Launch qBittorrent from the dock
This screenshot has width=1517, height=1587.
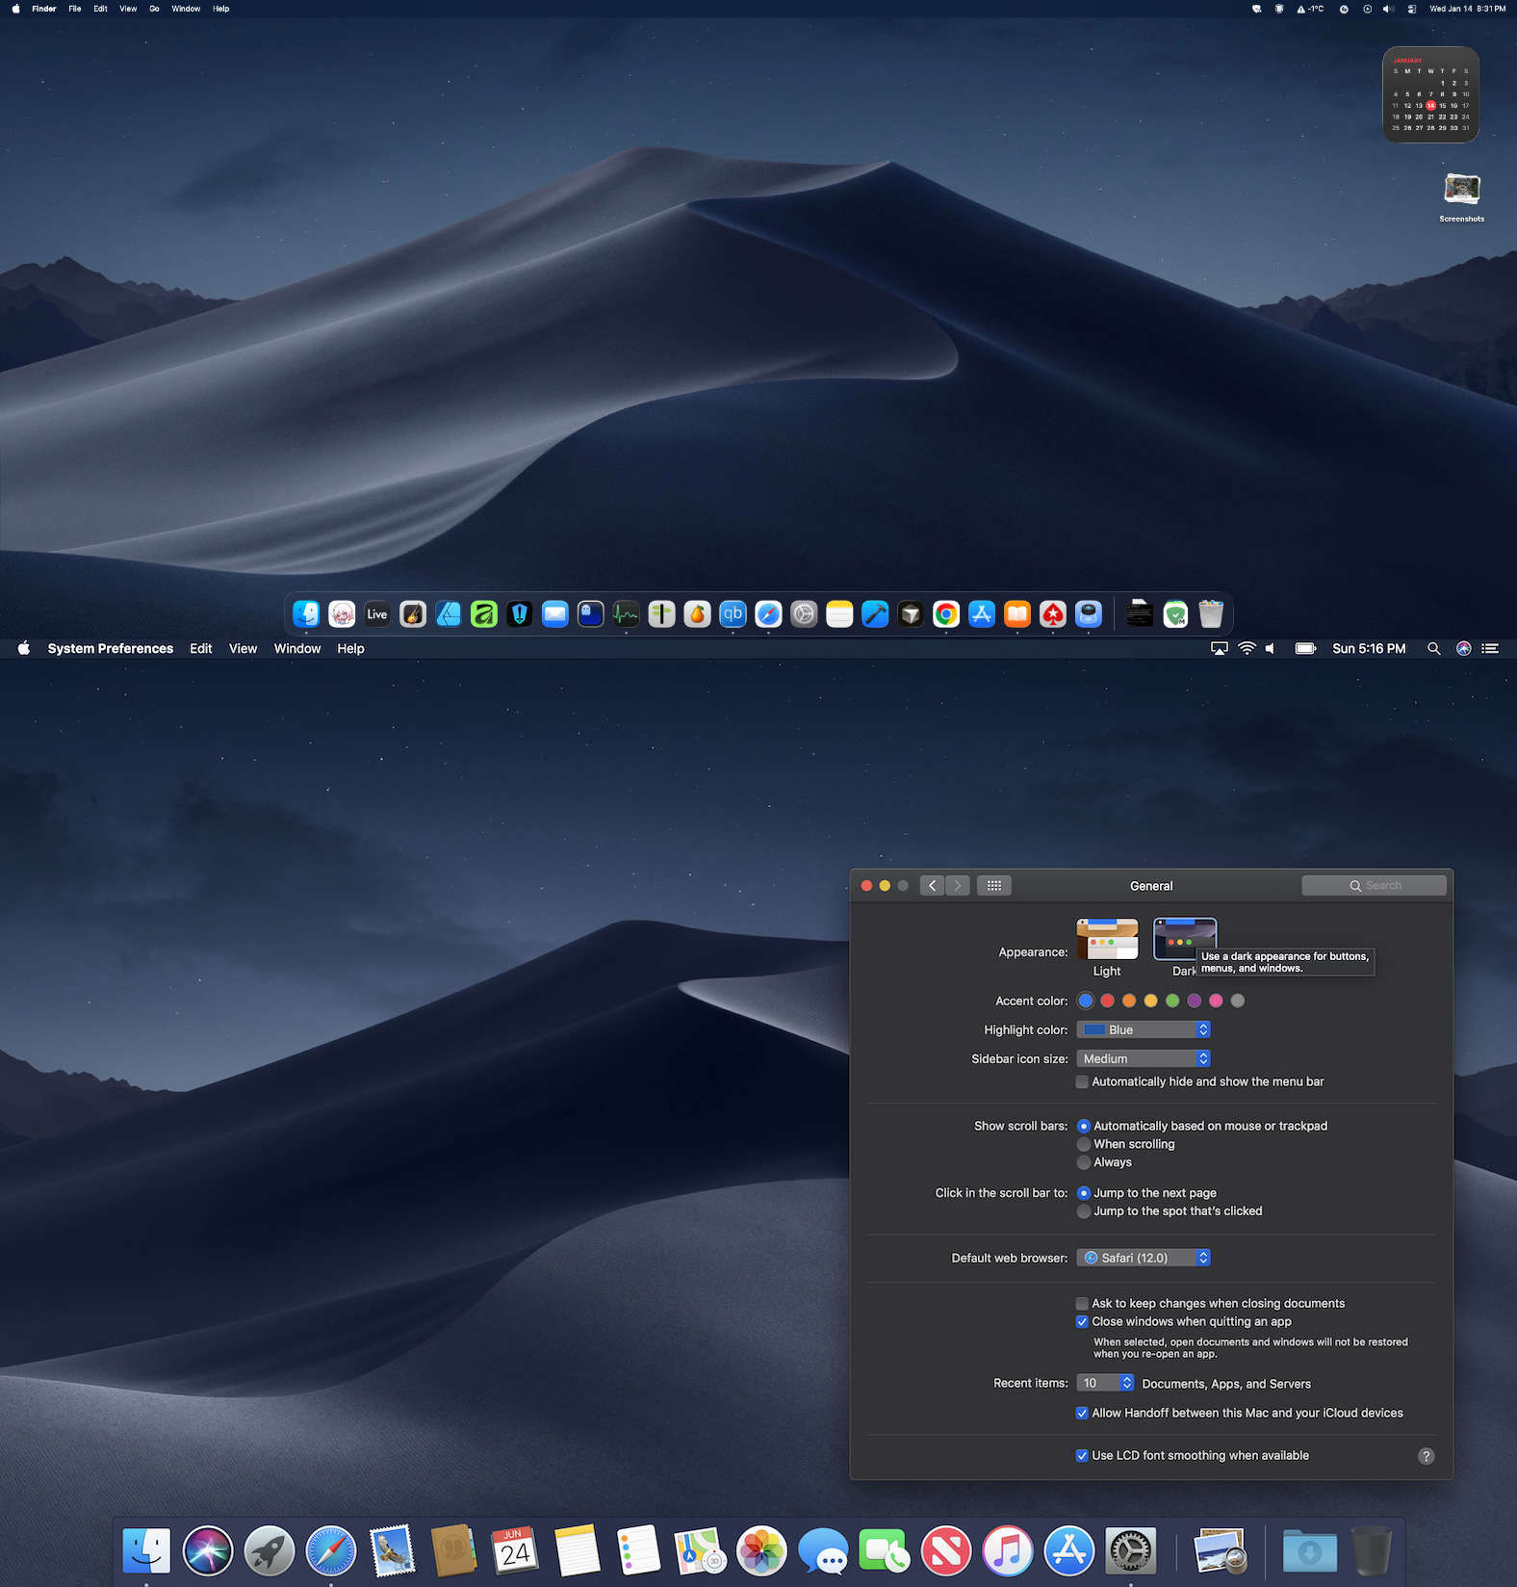(733, 614)
